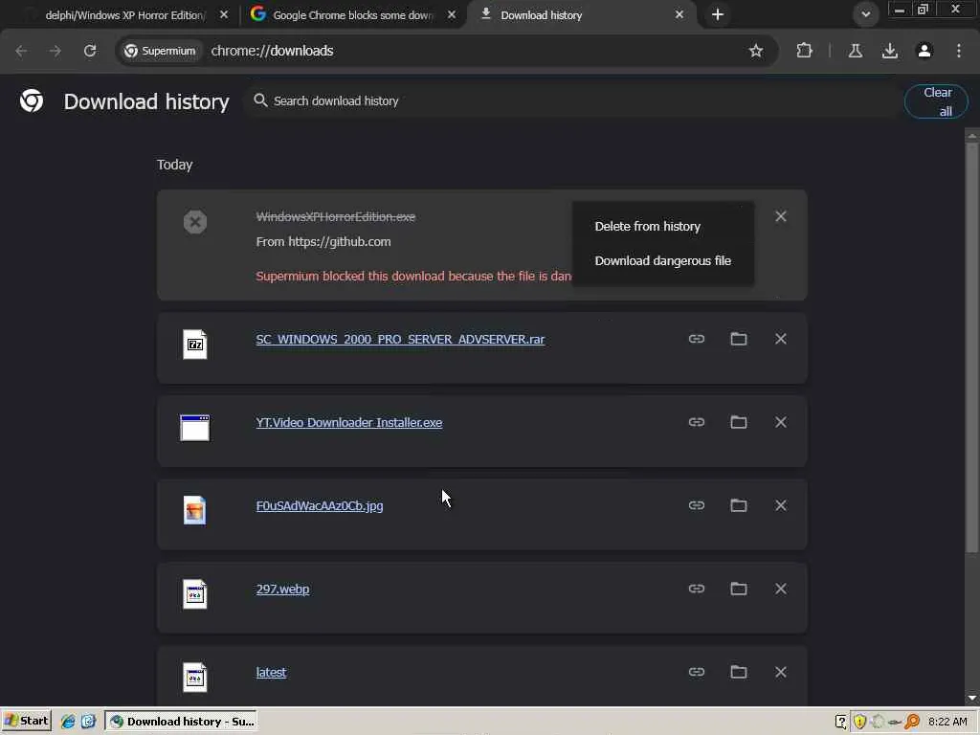Close the delphi/Windows XP Horror Edition tab
The height and width of the screenshot is (735, 980).
tap(224, 14)
